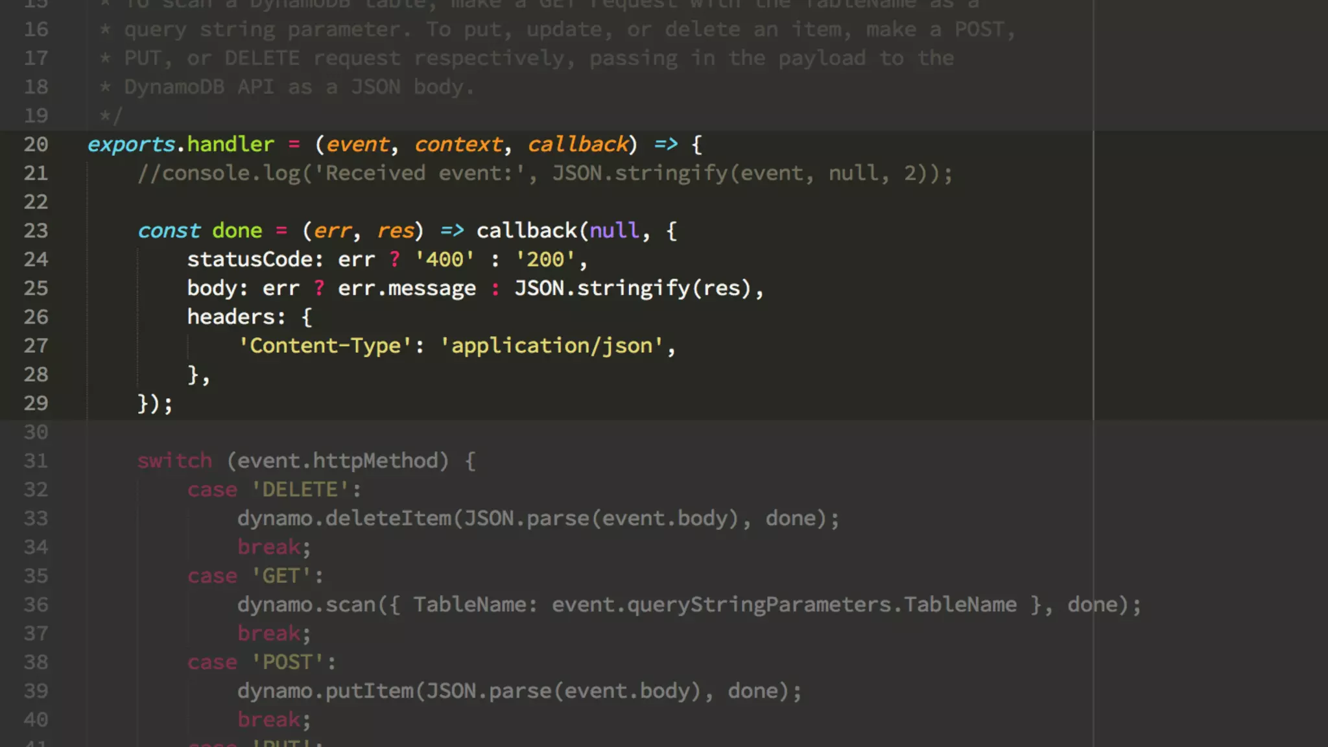This screenshot has width=1328, height=747.
Task: Click the 'Content-Type' string key
Action: (x=325, y=346)
